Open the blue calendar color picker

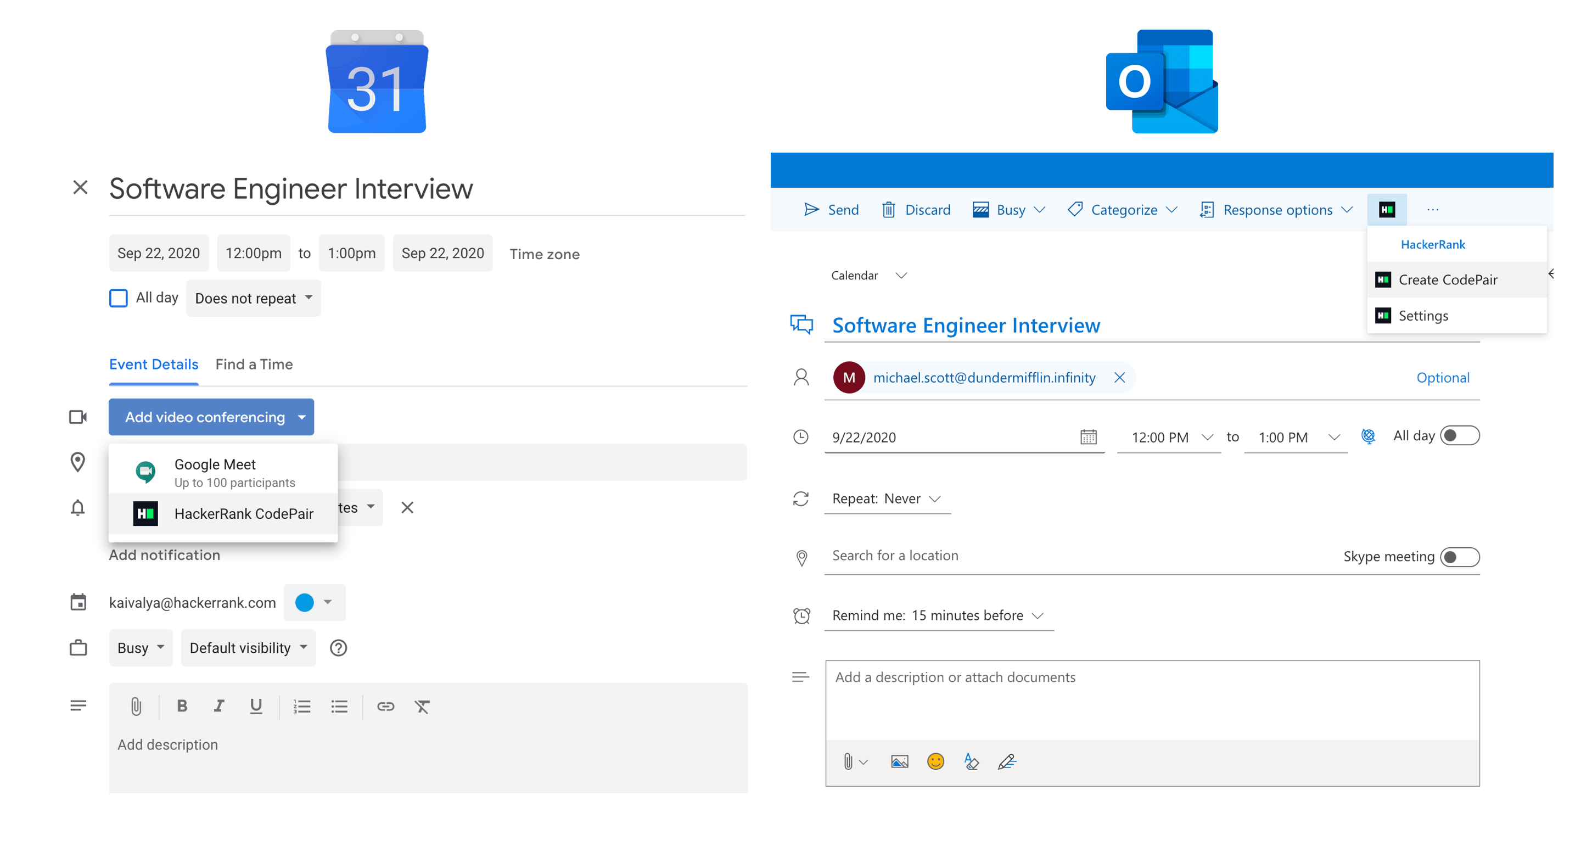(x=314, y=602)
